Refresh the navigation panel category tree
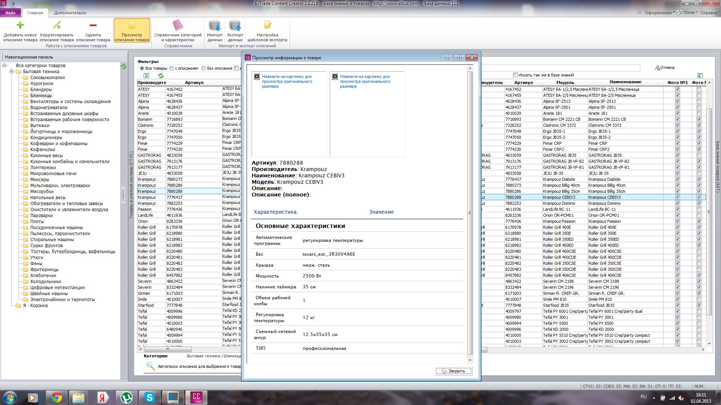Image resolution: width=721 pixels, height=405 pixels. click(124, 66)
